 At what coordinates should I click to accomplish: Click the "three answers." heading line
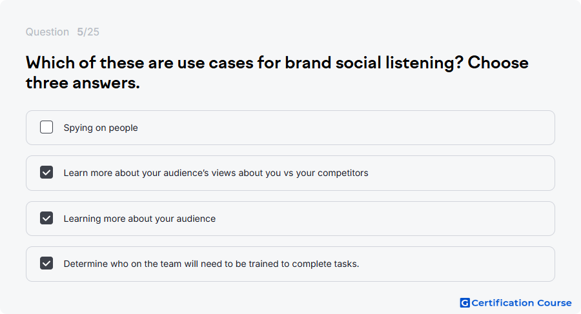tap(83, 83)
